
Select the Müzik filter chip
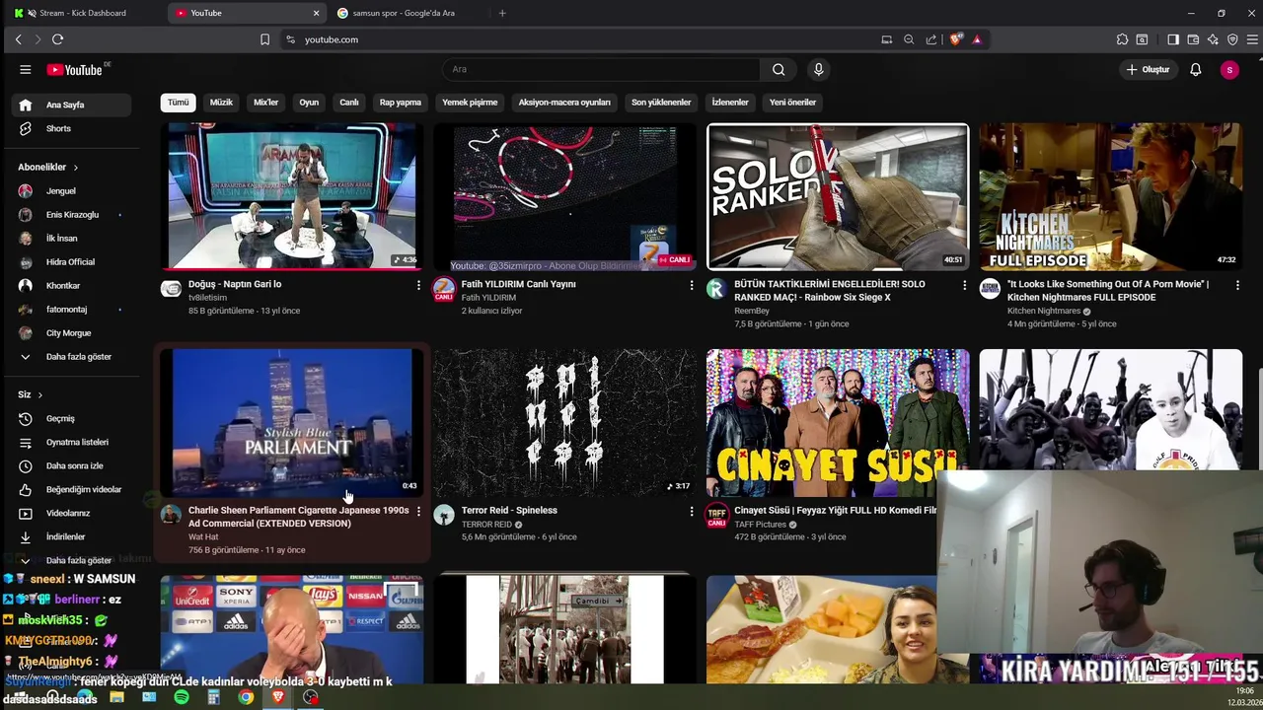pos(221,103)
